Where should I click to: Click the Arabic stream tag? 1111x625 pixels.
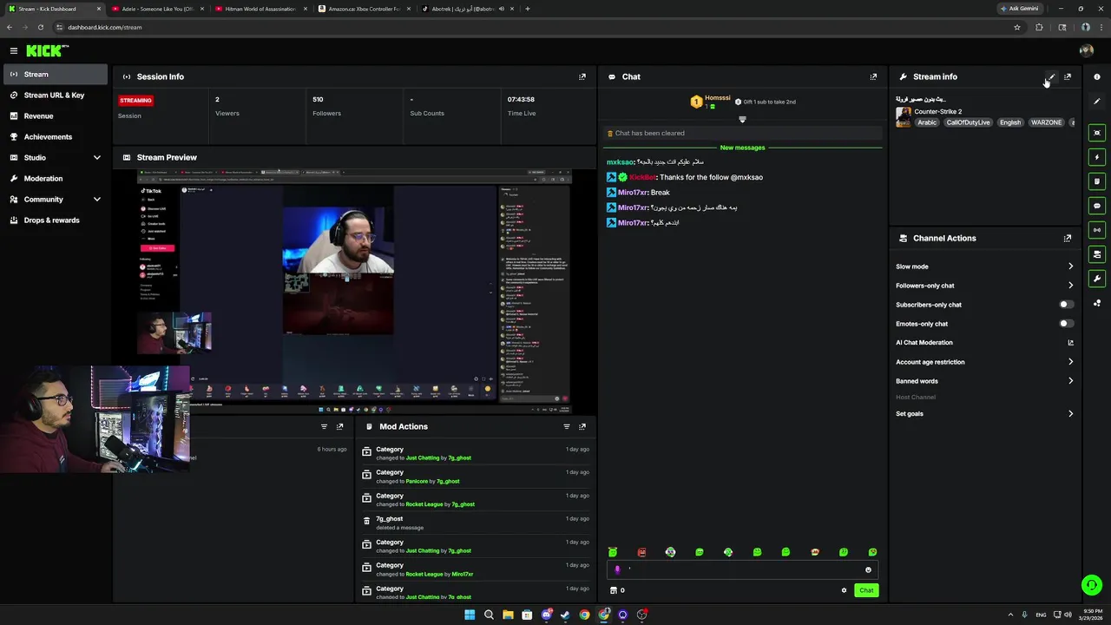point(927,122)
